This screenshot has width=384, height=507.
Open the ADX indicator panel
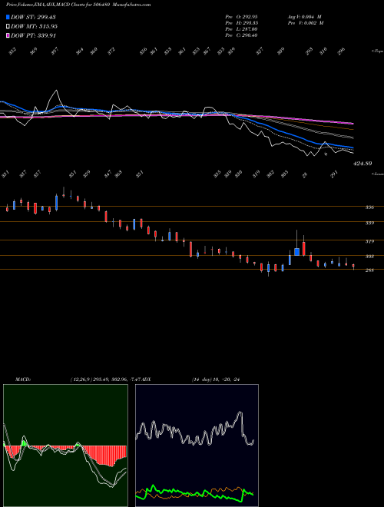[x=197, y=446]
